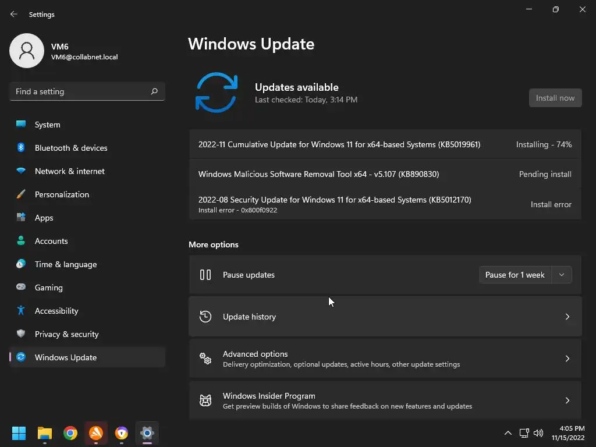Screen dimensions: 596x447
Task: Open Windows Insider Program chevron
Action: pyautogui.click(x=567, y=400)
